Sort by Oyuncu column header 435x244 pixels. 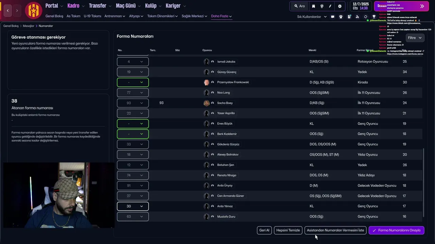pyautogui.click(x=207, y=50)
